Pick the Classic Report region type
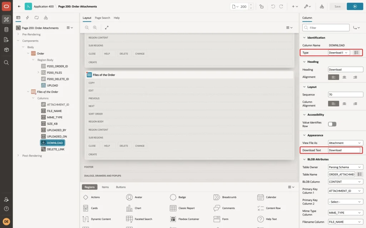Image resolution: width=366 pixels, height=228 pixels. point(186,208)
